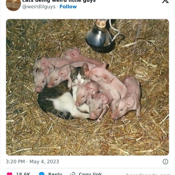Viewport: 175px width, 175px height.
Task: Click the reply speech bubble icon
Action: 42,174
